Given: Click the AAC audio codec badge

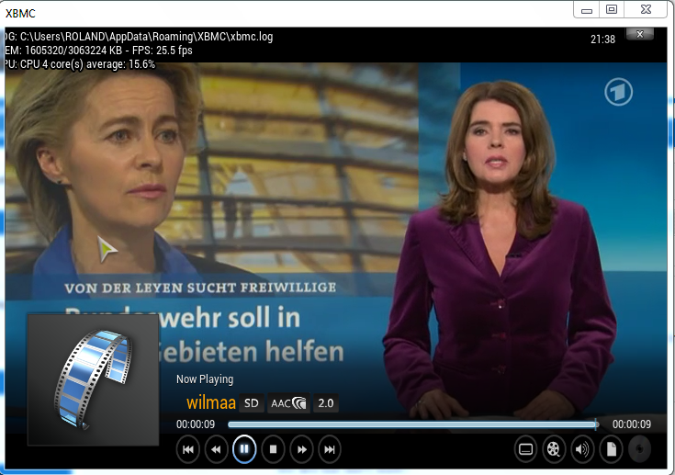Looking at the screenshot, I should [288, 403].
